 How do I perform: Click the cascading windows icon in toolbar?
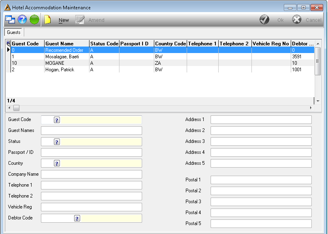coord(10,20)
